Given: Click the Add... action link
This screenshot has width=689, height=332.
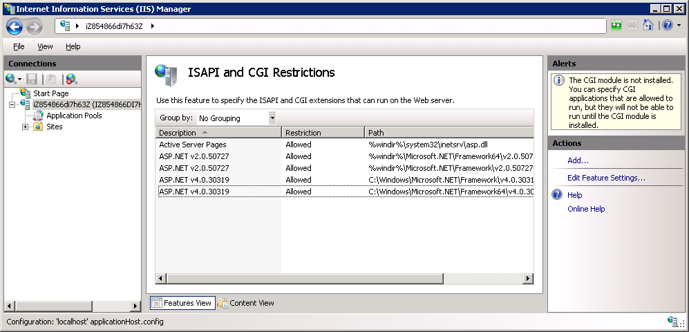Looking at the screenshot, I should (578, 160).
